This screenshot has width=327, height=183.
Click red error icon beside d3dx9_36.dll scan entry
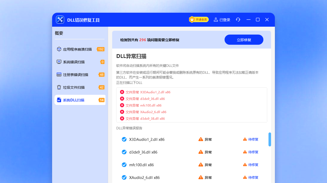[122, 99]
